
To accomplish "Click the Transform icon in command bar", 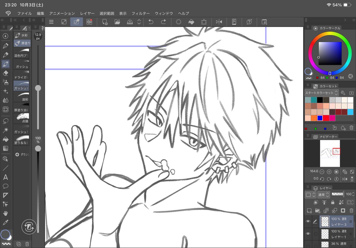I will pos(204,22).
